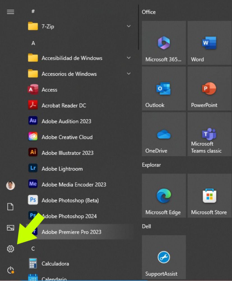Click the app list scrollbar
Viewport: 232px width, 281px height.
pyautogui.click(x=138, y=28)
